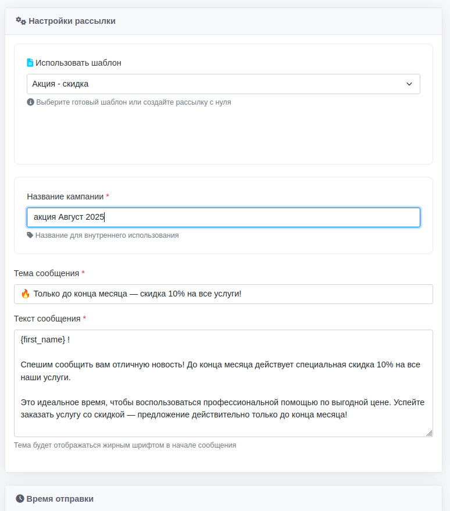
Task: Click the Тема сообщения label
Action: coord(47,273)
